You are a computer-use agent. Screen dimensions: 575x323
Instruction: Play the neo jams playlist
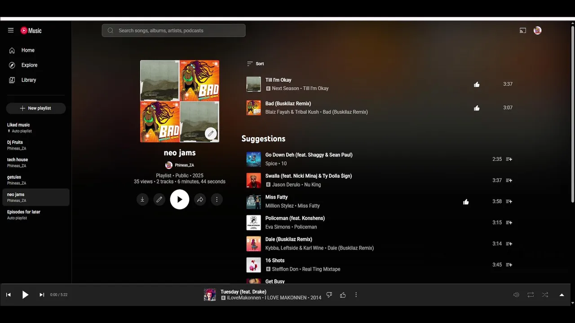pos(180,200)
